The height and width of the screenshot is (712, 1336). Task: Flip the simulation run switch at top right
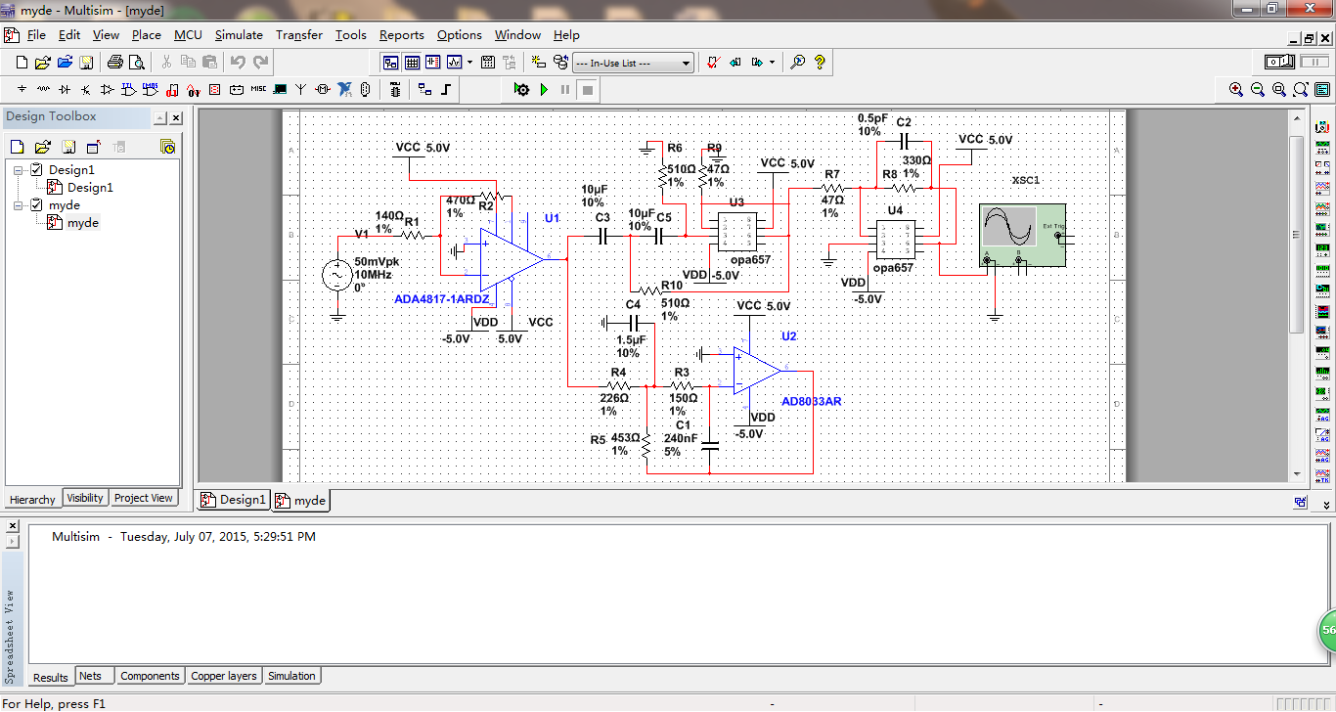[x=1280, y=62]
